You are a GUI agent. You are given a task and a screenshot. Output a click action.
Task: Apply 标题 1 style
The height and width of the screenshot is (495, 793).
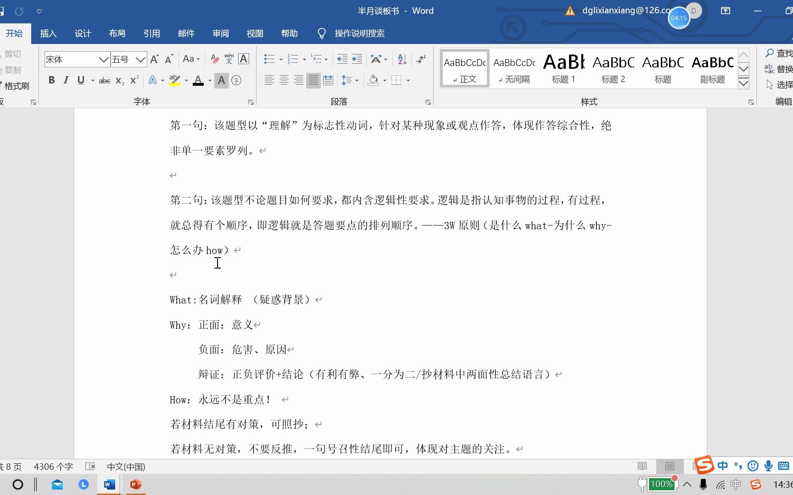click(x=564, y=68)
